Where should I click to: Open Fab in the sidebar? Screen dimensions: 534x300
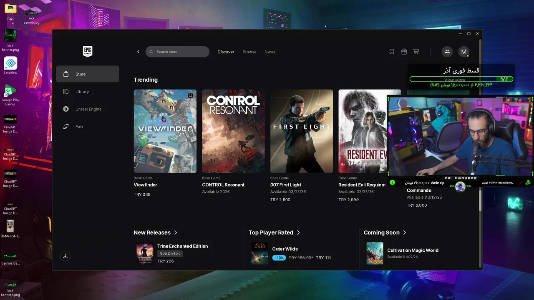(x=88, y=127)
